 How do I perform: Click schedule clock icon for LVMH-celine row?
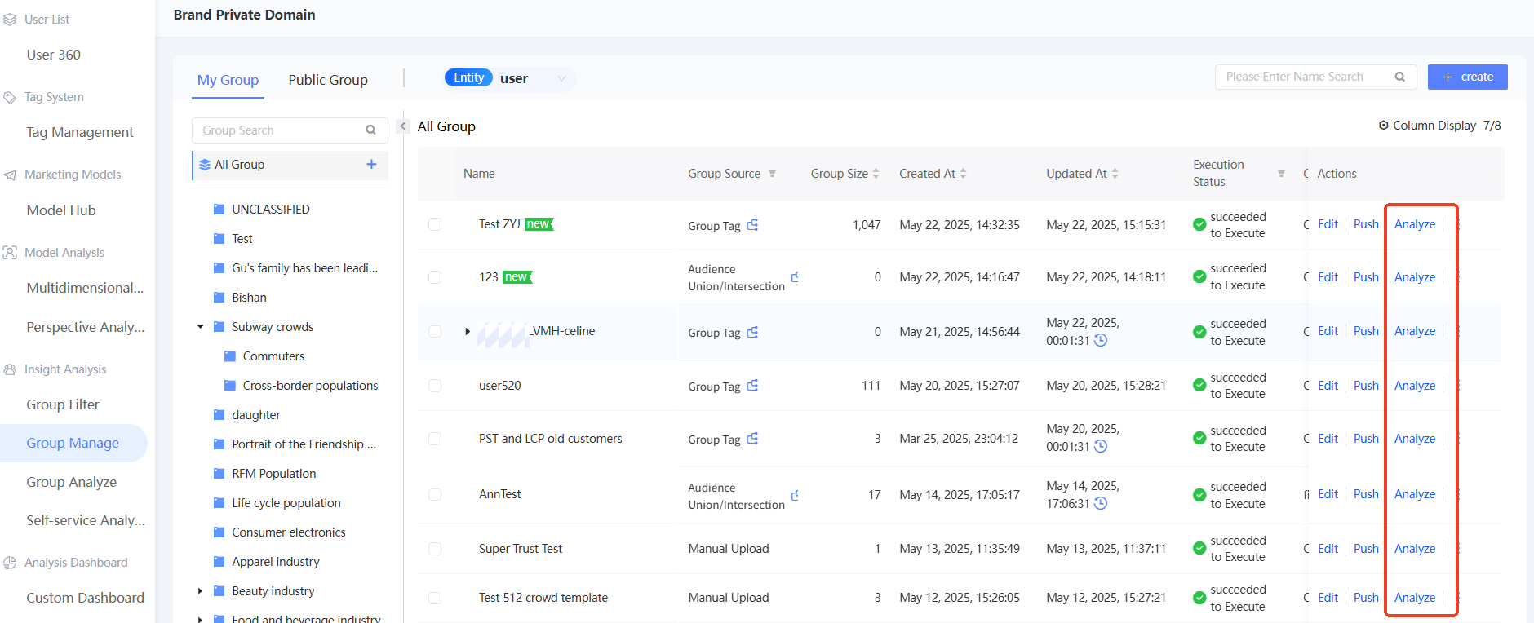pyautogui.click(x=1101, y=341)
